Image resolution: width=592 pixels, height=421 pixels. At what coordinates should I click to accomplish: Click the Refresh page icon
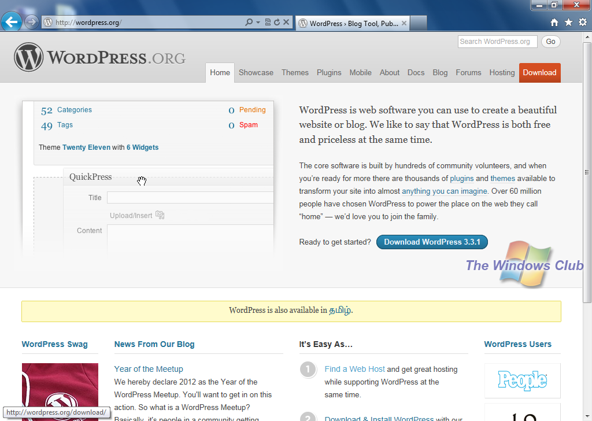(277, 23)
